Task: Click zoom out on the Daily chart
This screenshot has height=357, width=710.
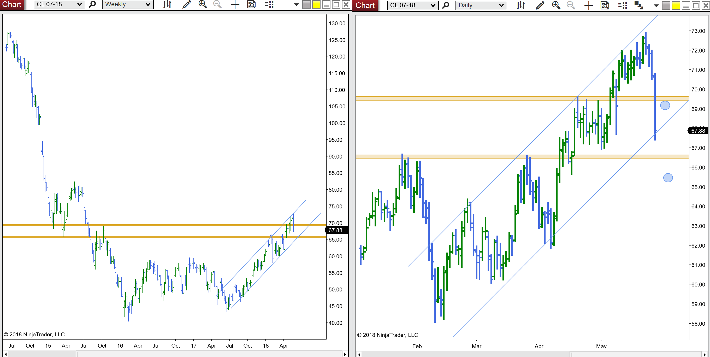Action: click(x=571, y=5)
